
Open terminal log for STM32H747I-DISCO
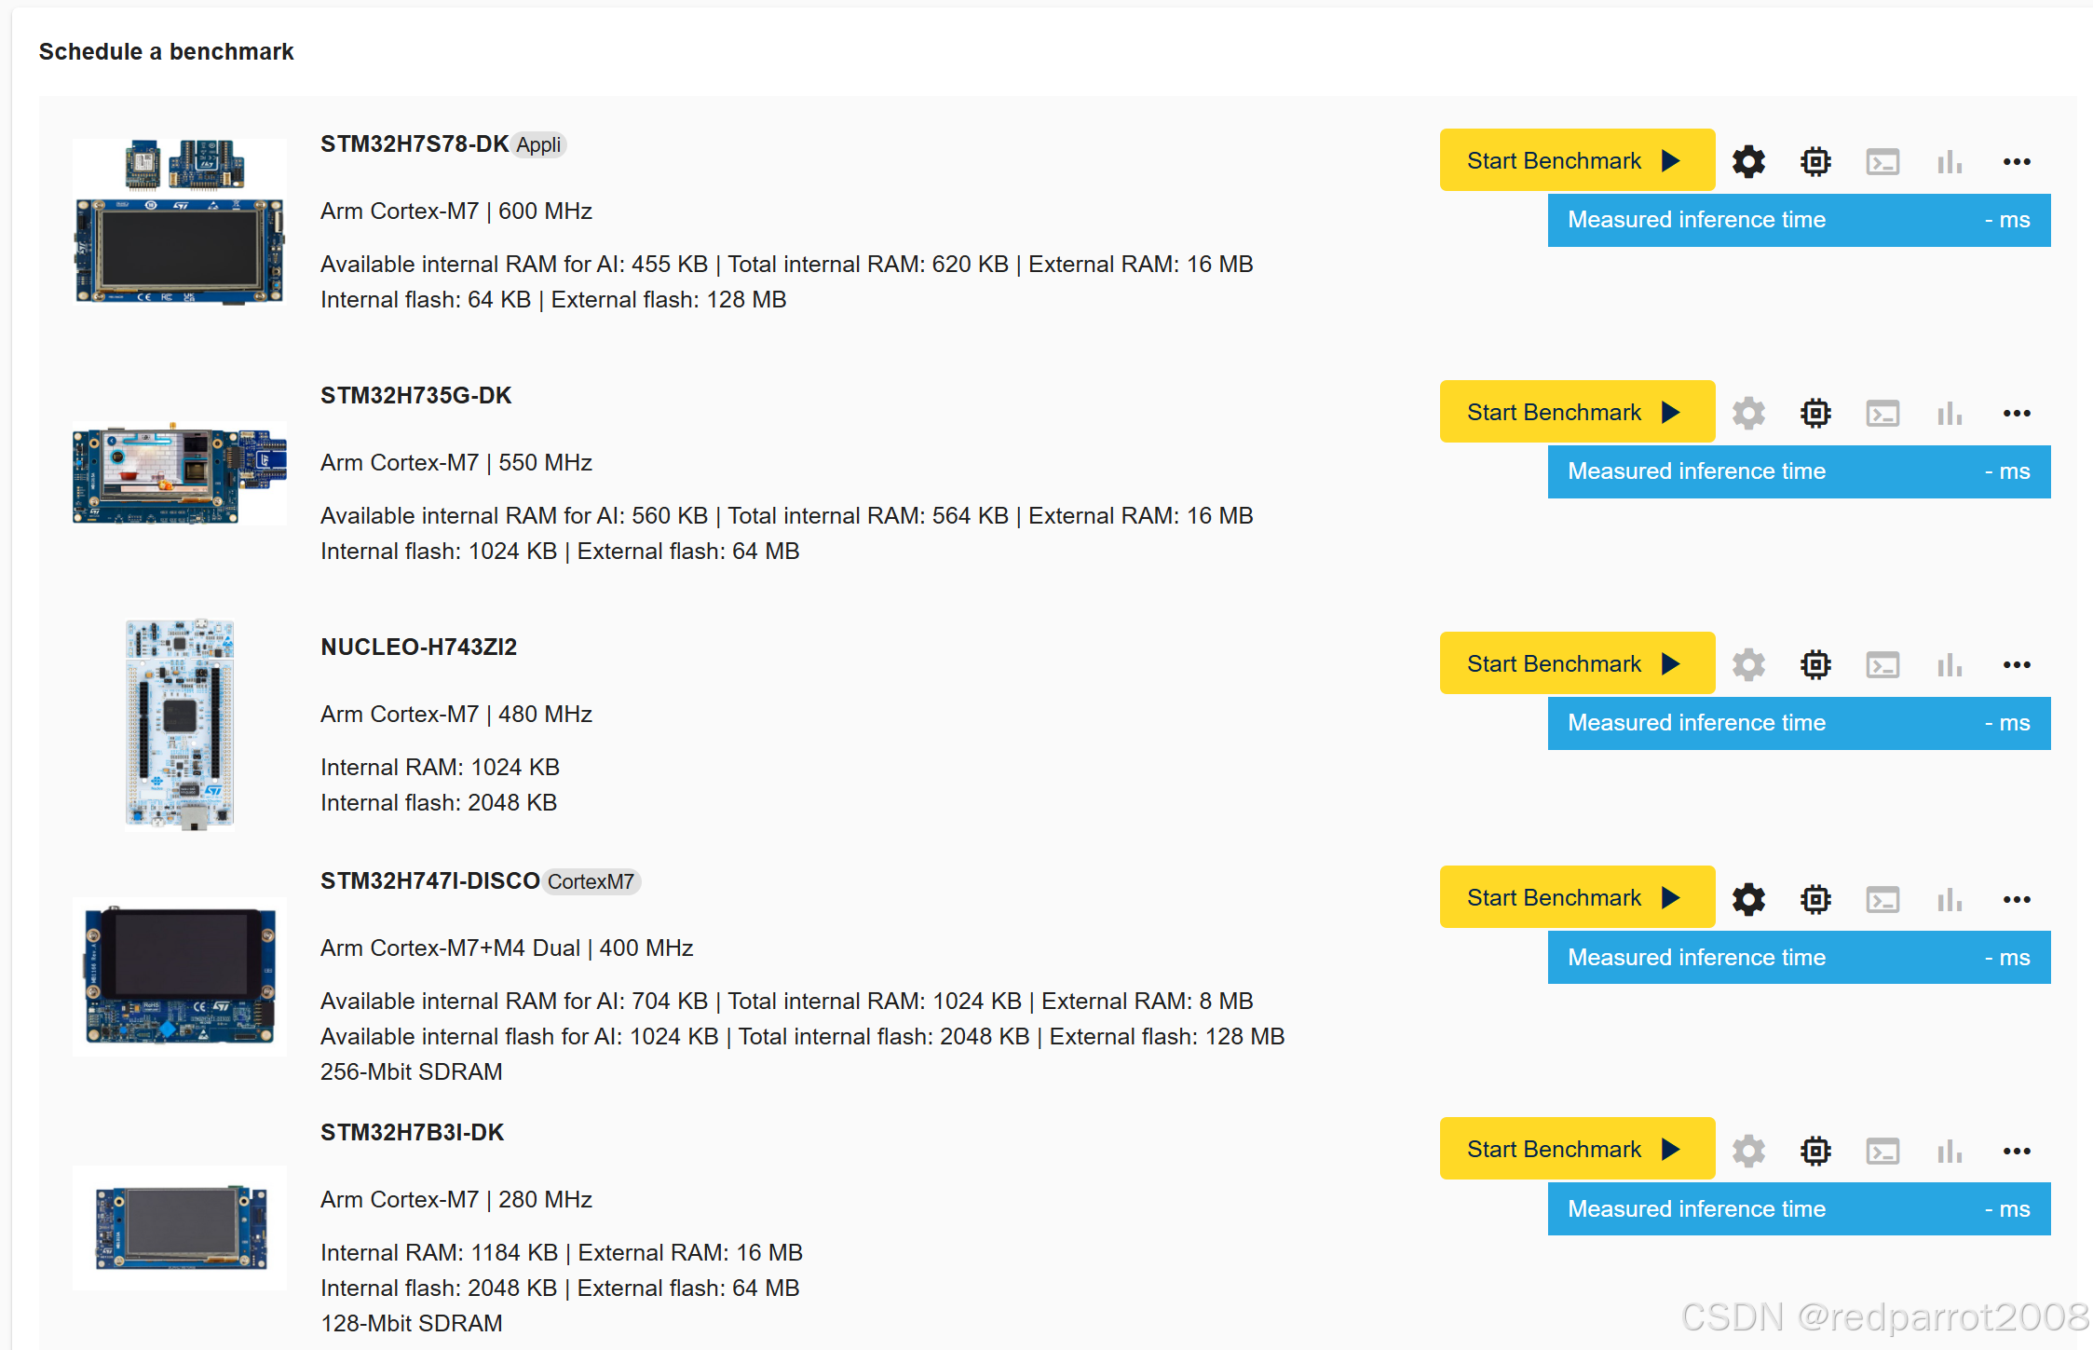(x=1882, y=900)
